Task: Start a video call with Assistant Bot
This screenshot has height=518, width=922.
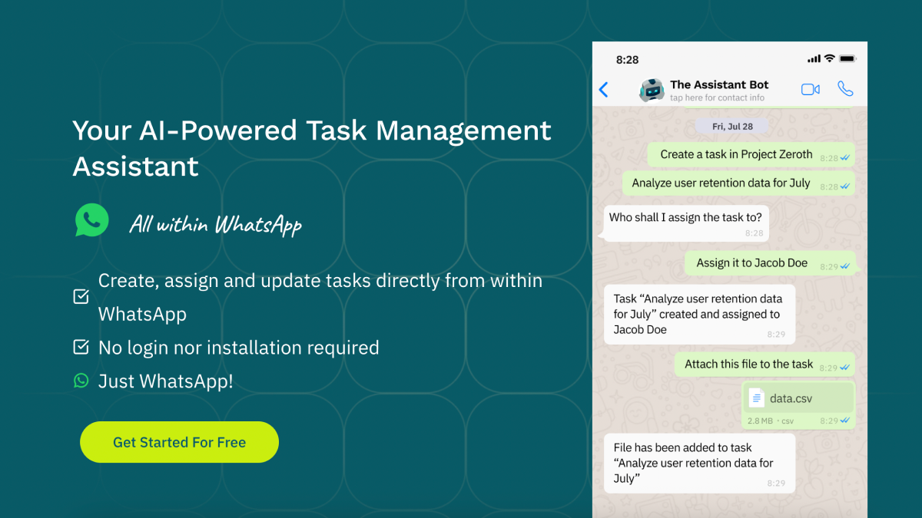Action: click(x=810, y=90)
